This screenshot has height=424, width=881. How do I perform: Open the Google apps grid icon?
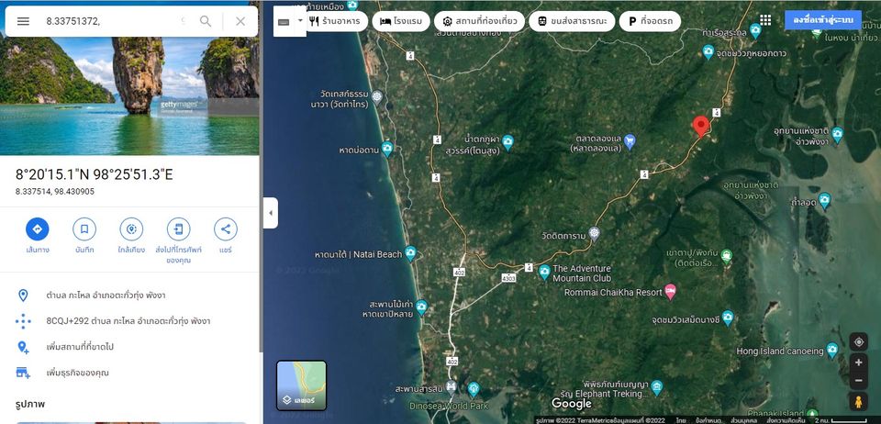(765, 20)
